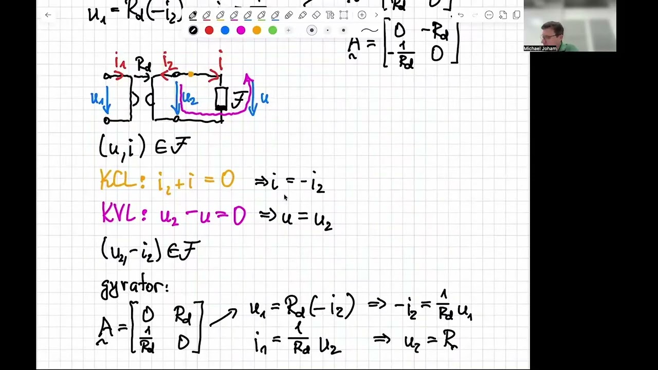Click the circled plus add-tool button
The width and height of the screenshot is (658, 370).
click(x=362, y=15)
